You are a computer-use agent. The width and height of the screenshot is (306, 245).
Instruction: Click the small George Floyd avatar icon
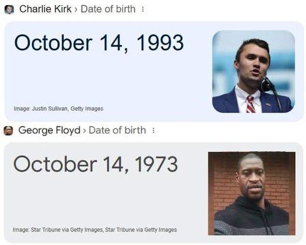click(x=8, y=130)
